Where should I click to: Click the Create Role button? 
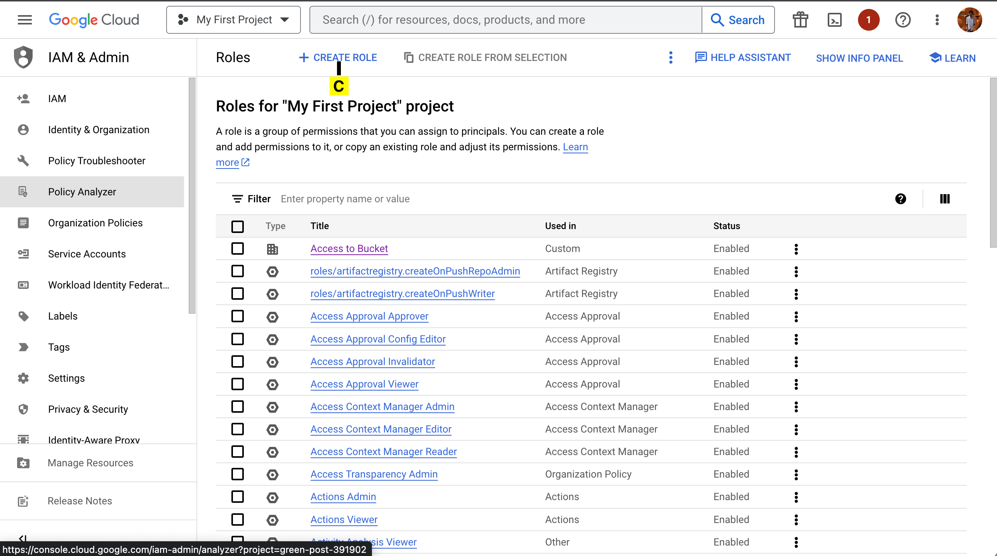[x=338, y=57]
